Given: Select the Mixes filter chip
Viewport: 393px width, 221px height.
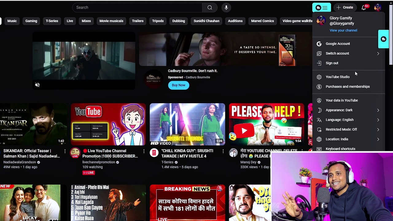Looking at the screenshot, I should (86, 21).
